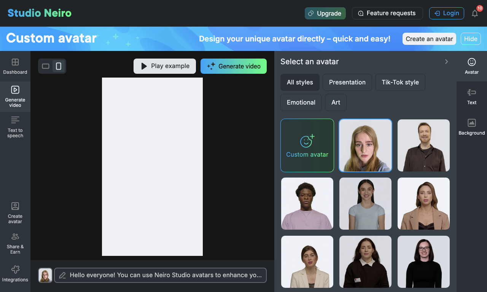Image resolution: width=487 pixels, height=292 pixels.
Task: Select Generate video in sidebar
Action: (x=15, y=96)
